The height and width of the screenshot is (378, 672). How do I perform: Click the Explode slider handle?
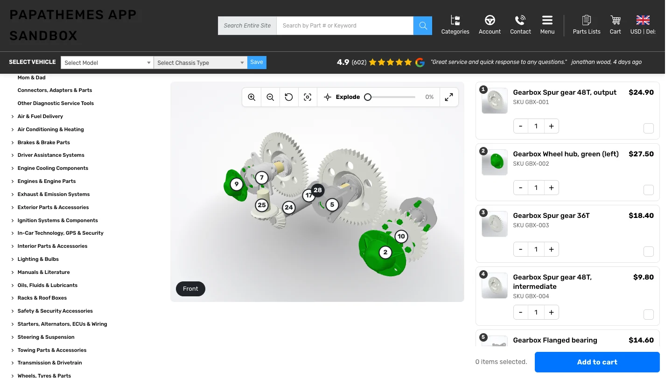tap(368, 97)
